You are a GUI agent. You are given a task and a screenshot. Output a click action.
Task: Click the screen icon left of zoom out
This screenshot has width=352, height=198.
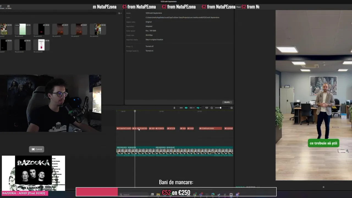coord(207,108)
